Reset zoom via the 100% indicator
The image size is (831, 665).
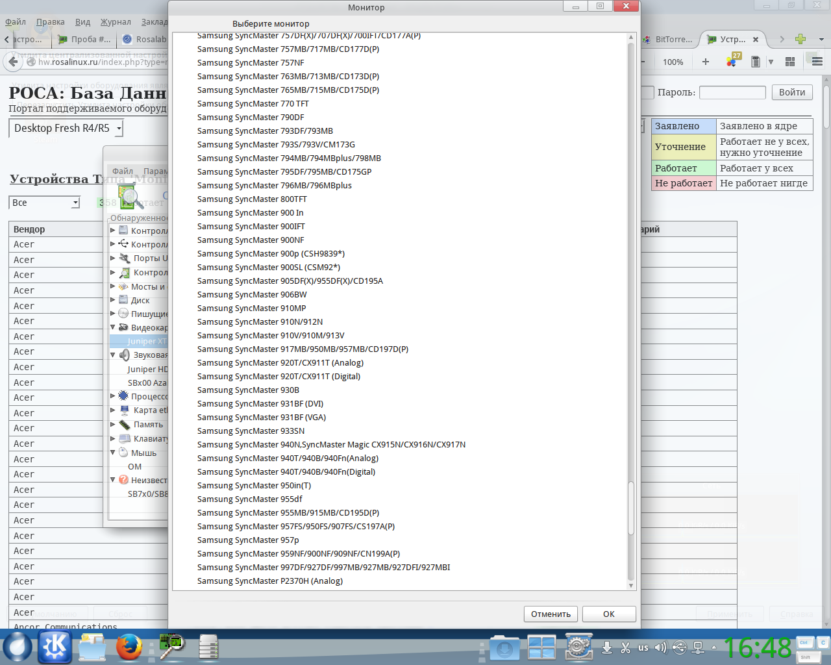pos(673,62)
